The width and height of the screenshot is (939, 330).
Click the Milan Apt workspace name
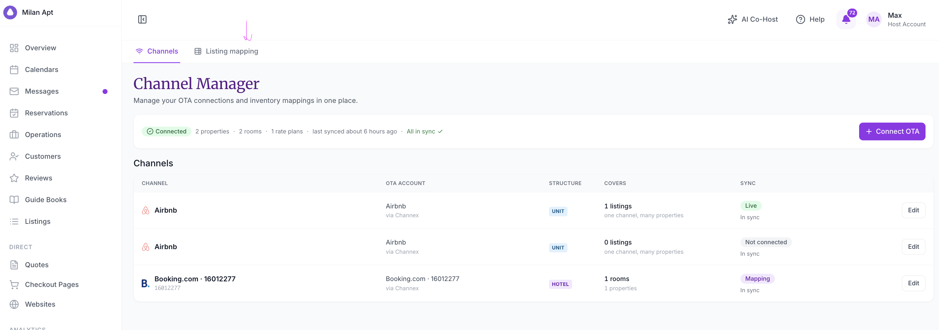coord(37,12)
